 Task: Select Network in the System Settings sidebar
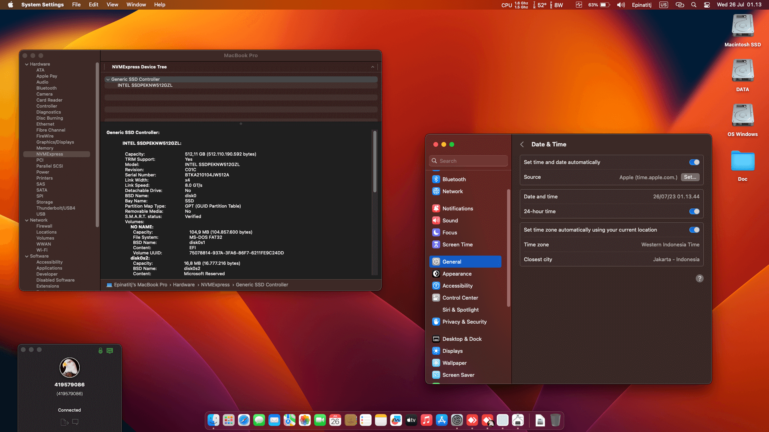tap(453, 191)
